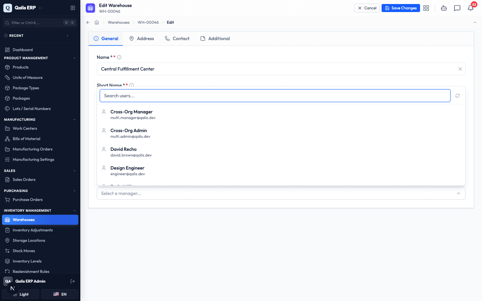482x301 pixels.
Task: Focus the Search users input
Action: pyautogui.click(x=275, y=96)
